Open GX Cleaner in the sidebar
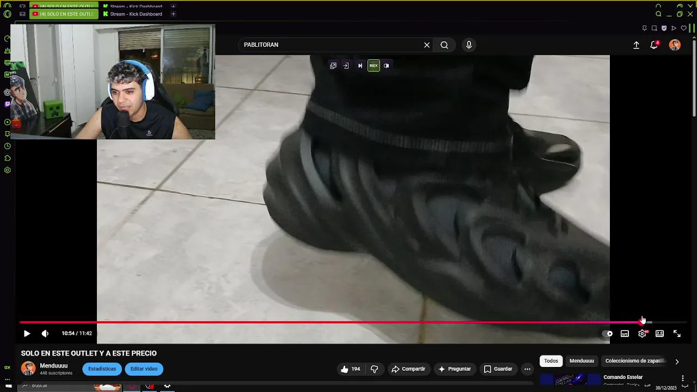The height and width of the screenshot is (392, 697). click(7, 51)
